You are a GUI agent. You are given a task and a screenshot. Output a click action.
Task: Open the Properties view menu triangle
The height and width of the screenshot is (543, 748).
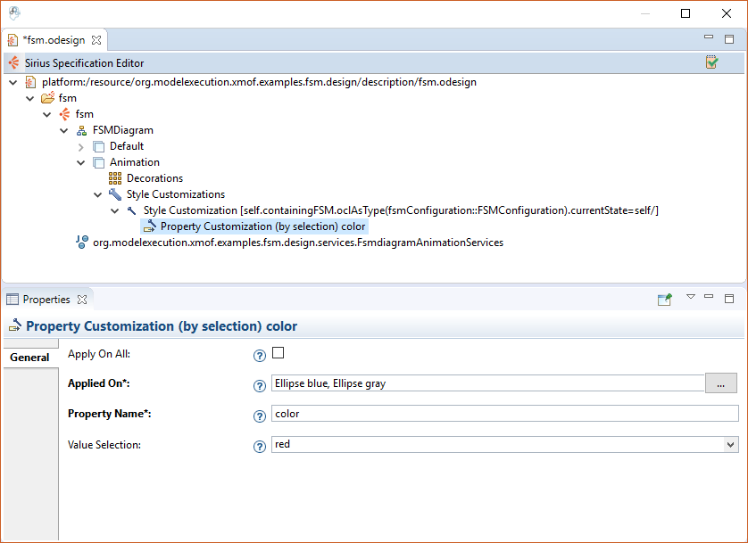pyautogui.click(x=690, y=296)
